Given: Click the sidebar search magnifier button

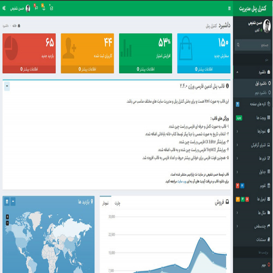Looking at the screenshot, I should 238,45.
